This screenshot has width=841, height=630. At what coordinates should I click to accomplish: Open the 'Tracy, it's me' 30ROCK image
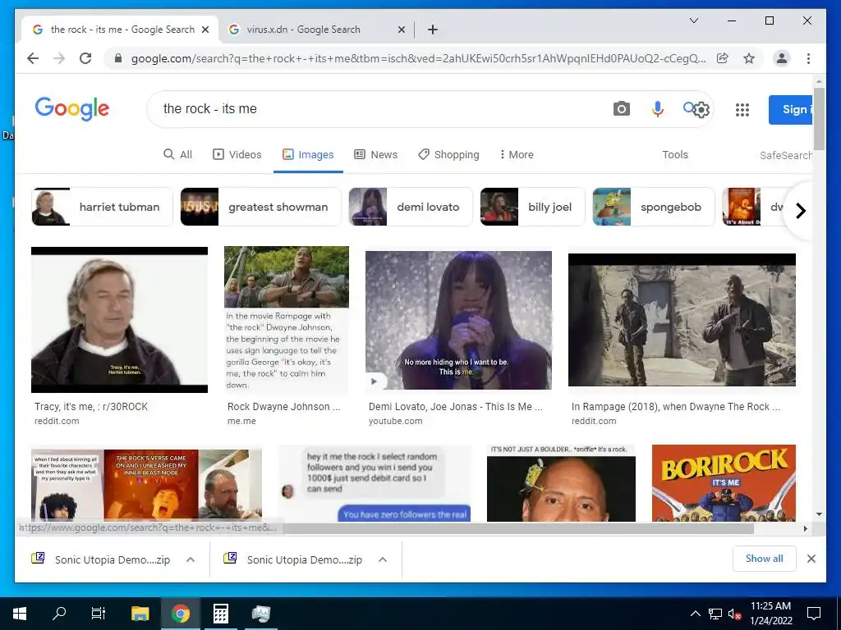[x=119, y=320]
